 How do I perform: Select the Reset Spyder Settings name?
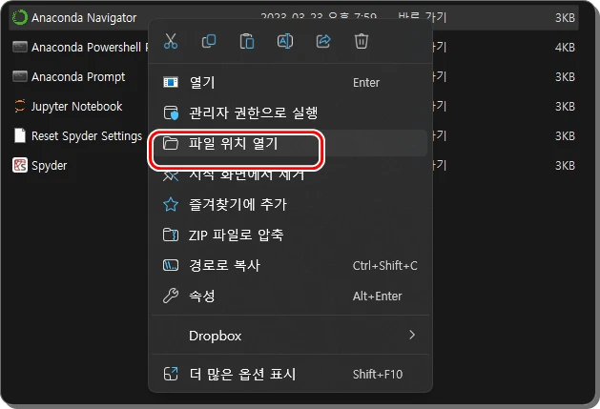click(x=87, y=136)
